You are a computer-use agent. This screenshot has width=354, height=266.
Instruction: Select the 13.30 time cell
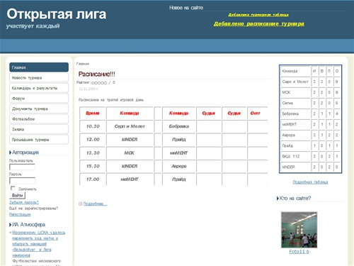pyautogui.click(x=93, y=153)
